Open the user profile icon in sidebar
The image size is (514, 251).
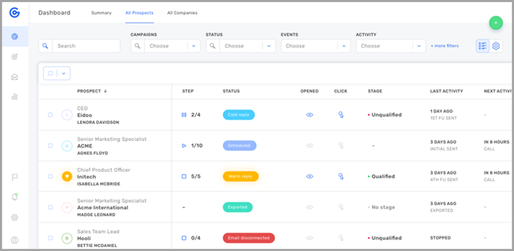pos(15,240)
